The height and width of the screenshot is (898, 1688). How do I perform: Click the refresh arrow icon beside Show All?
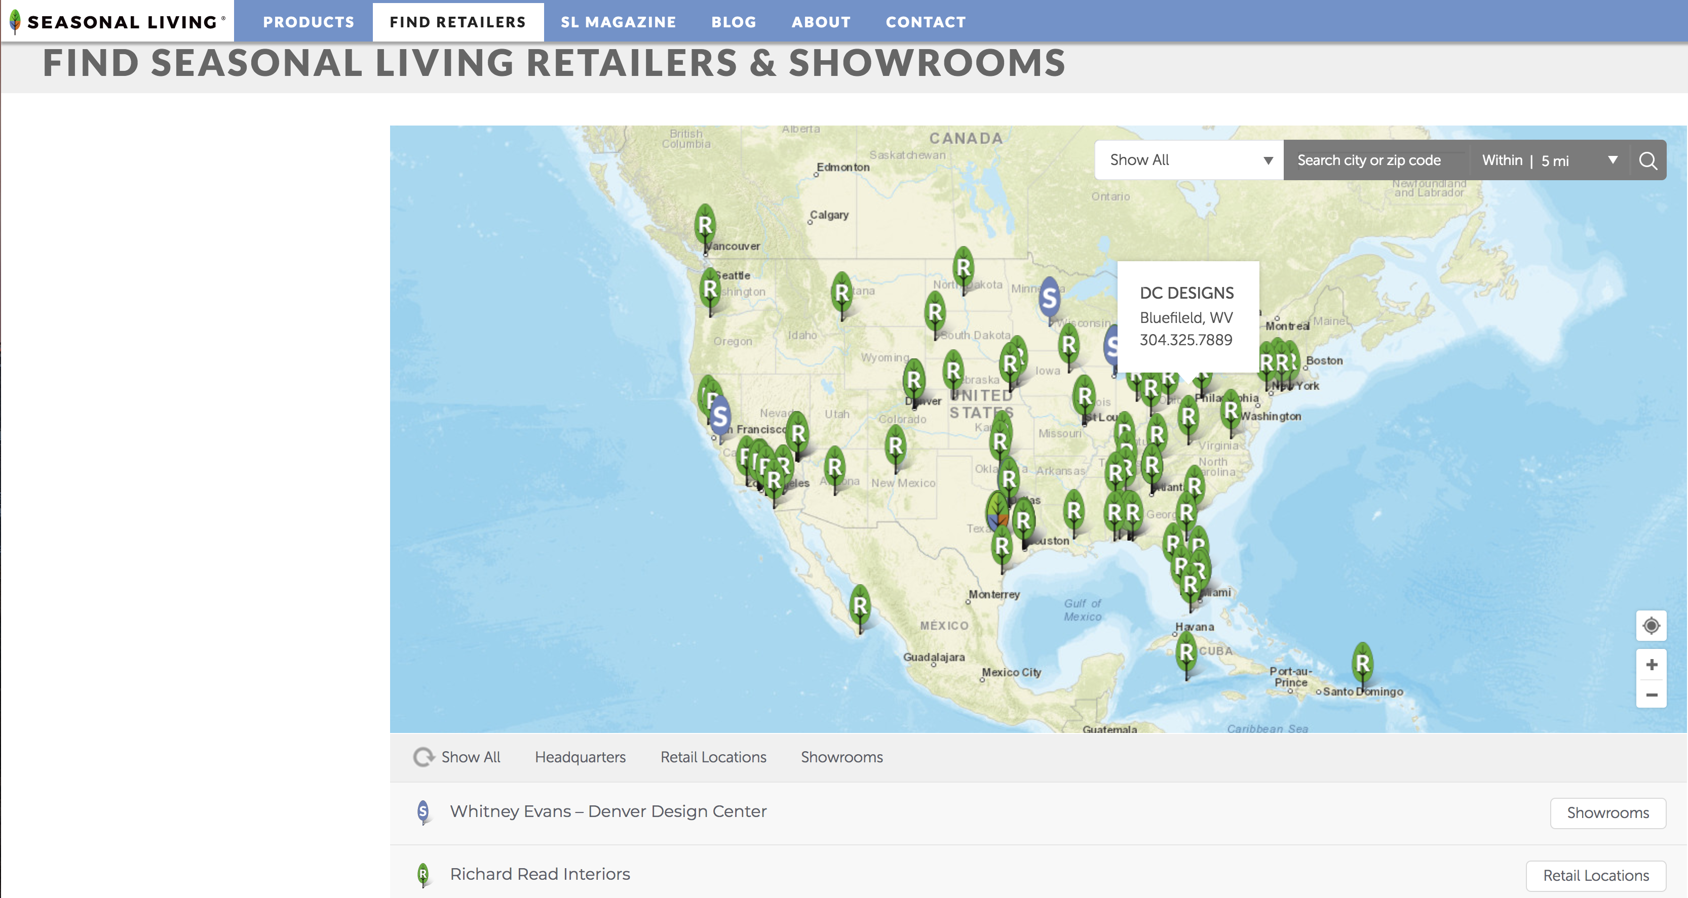[x=424, y=757]
